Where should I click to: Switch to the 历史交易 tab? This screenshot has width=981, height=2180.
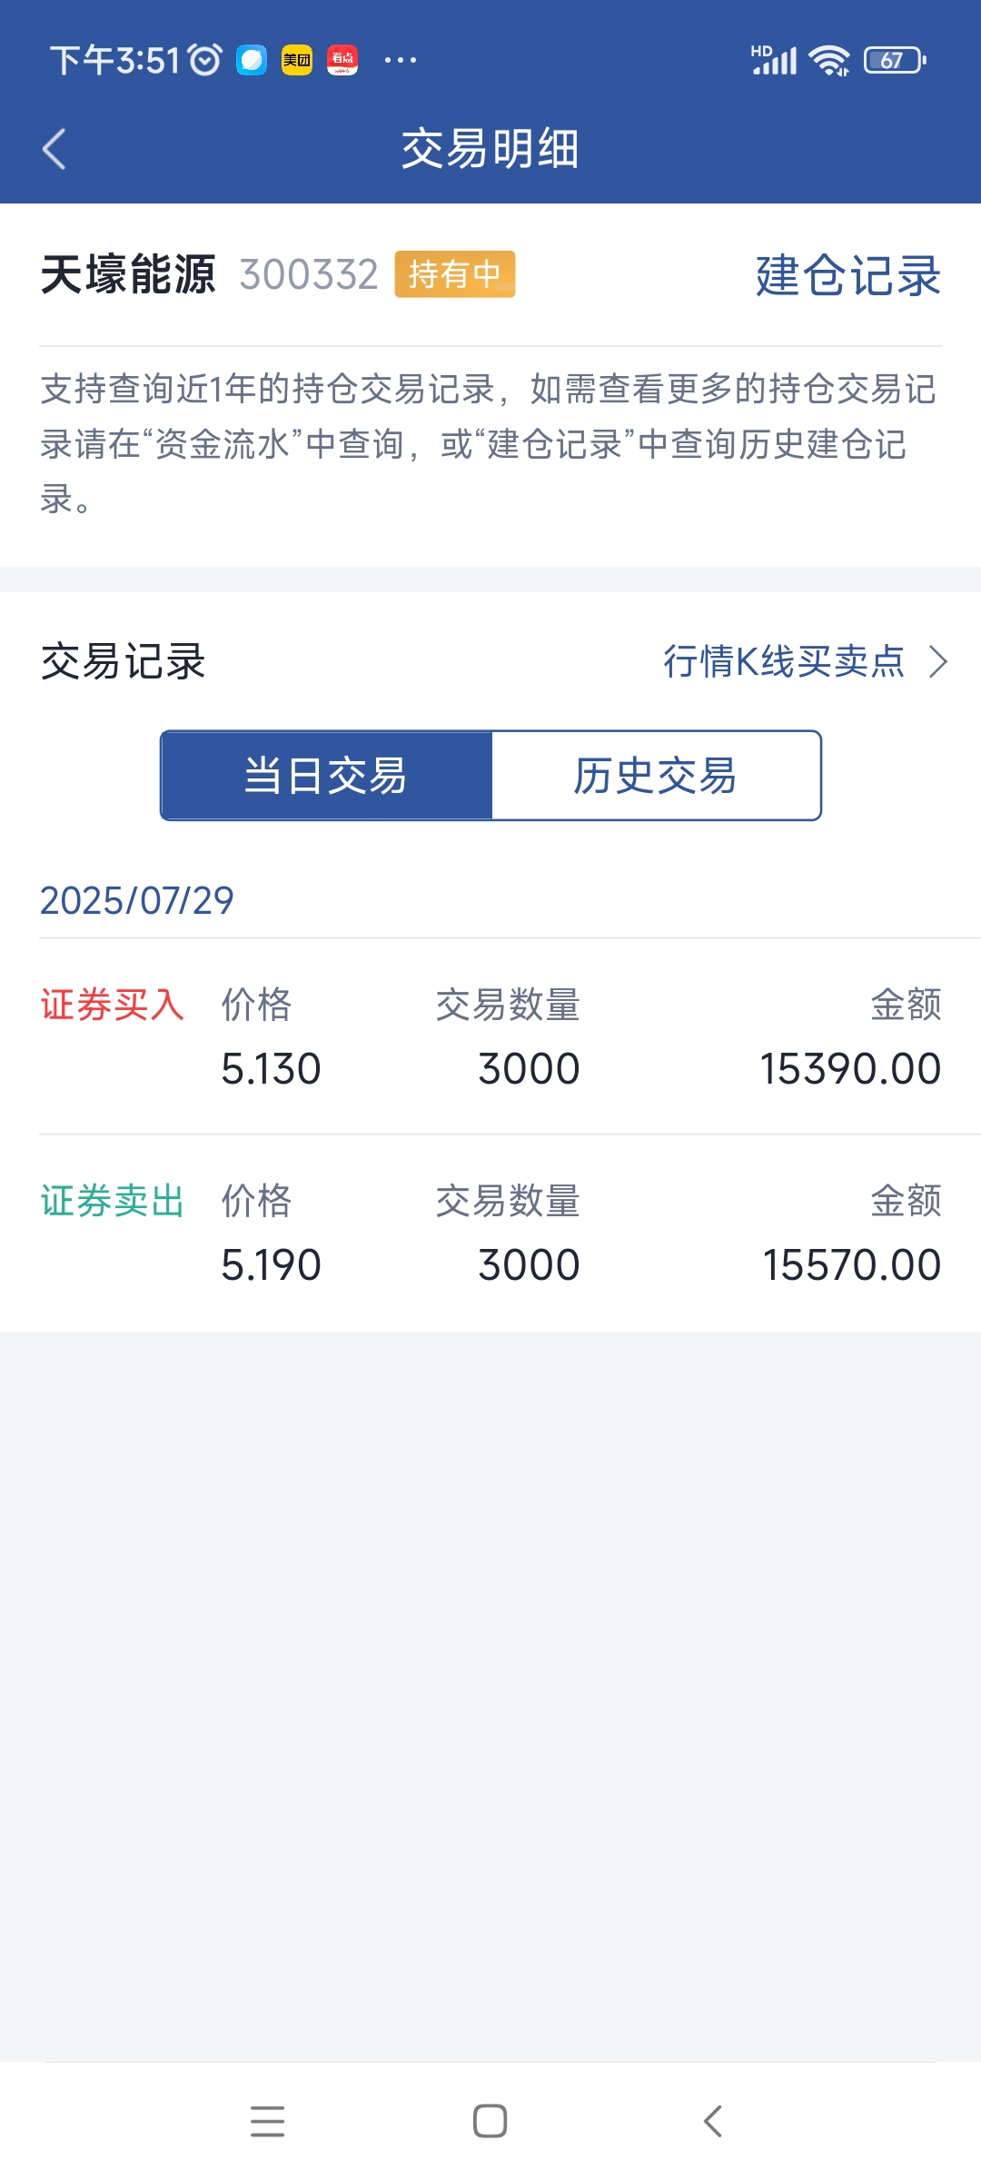656,776
